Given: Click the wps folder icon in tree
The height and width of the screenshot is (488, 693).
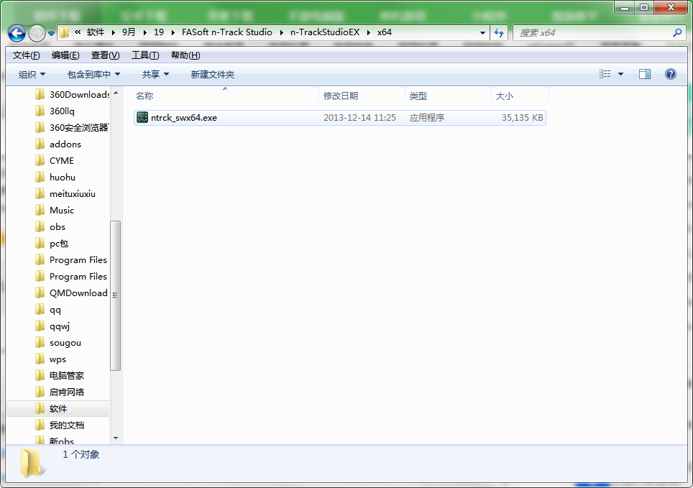Looking at the screenshot, I should pos(40,359).
